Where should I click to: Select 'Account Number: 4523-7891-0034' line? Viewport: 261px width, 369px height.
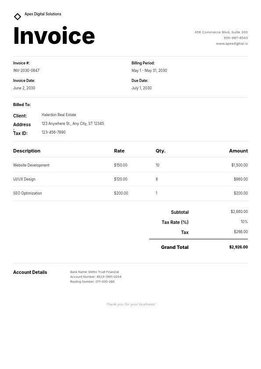96,277
